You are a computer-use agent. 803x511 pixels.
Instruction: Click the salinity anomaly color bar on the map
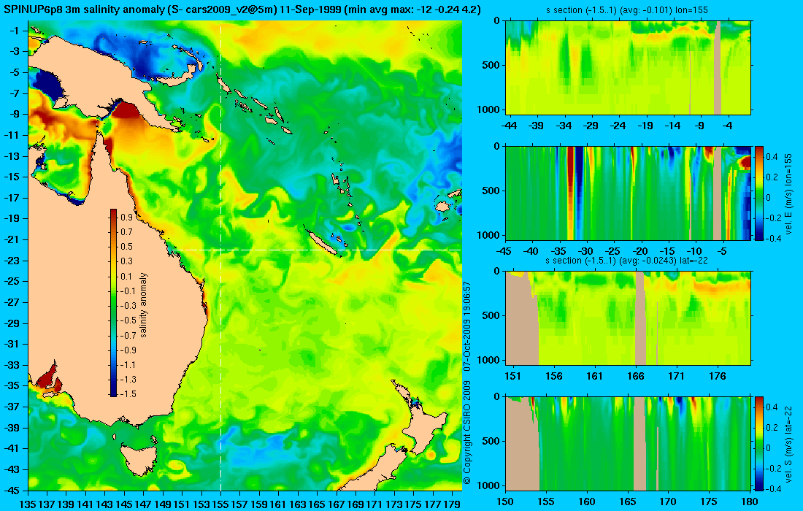tap(113, 303)
